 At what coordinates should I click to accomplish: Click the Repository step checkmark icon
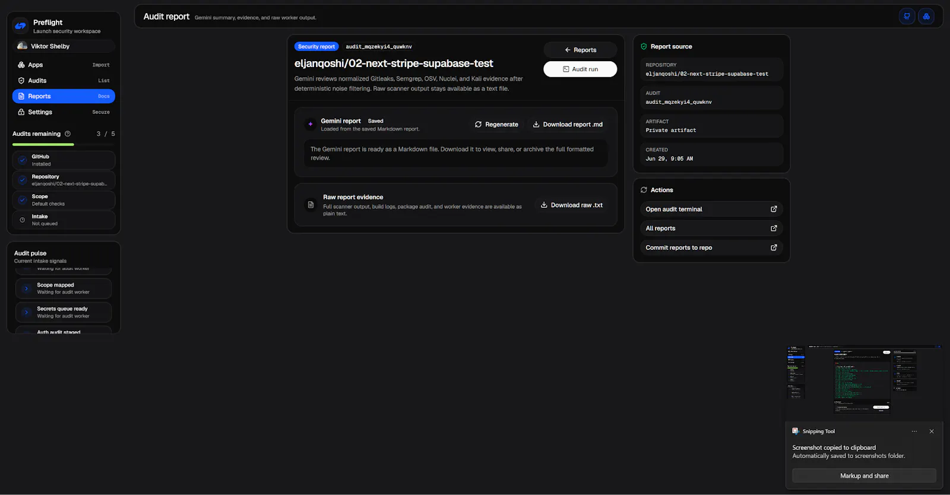(23, 180)
